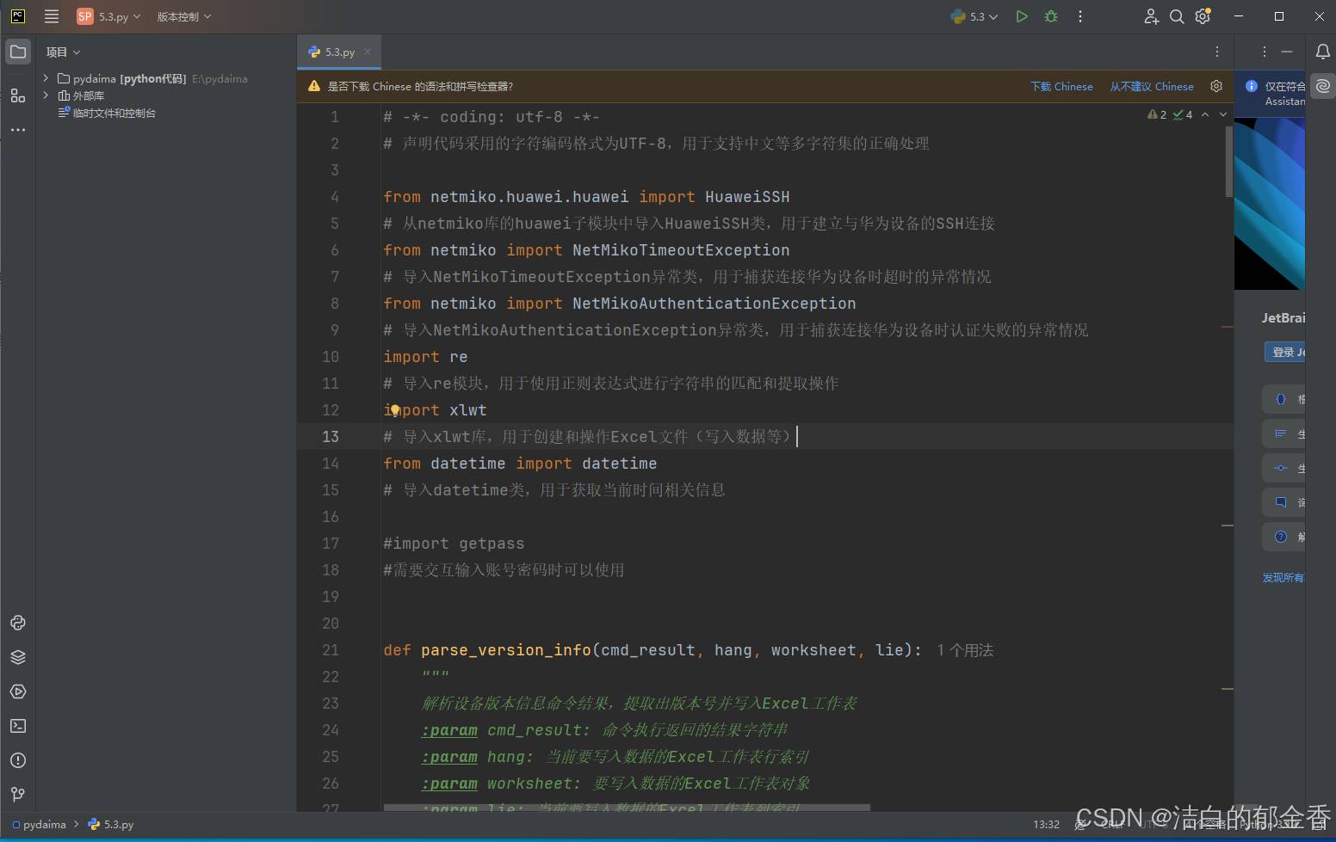Click the AI panel lines-icon suggestion chip
The width and height of the screenshot is (1336, 842).
(1283, 433)
